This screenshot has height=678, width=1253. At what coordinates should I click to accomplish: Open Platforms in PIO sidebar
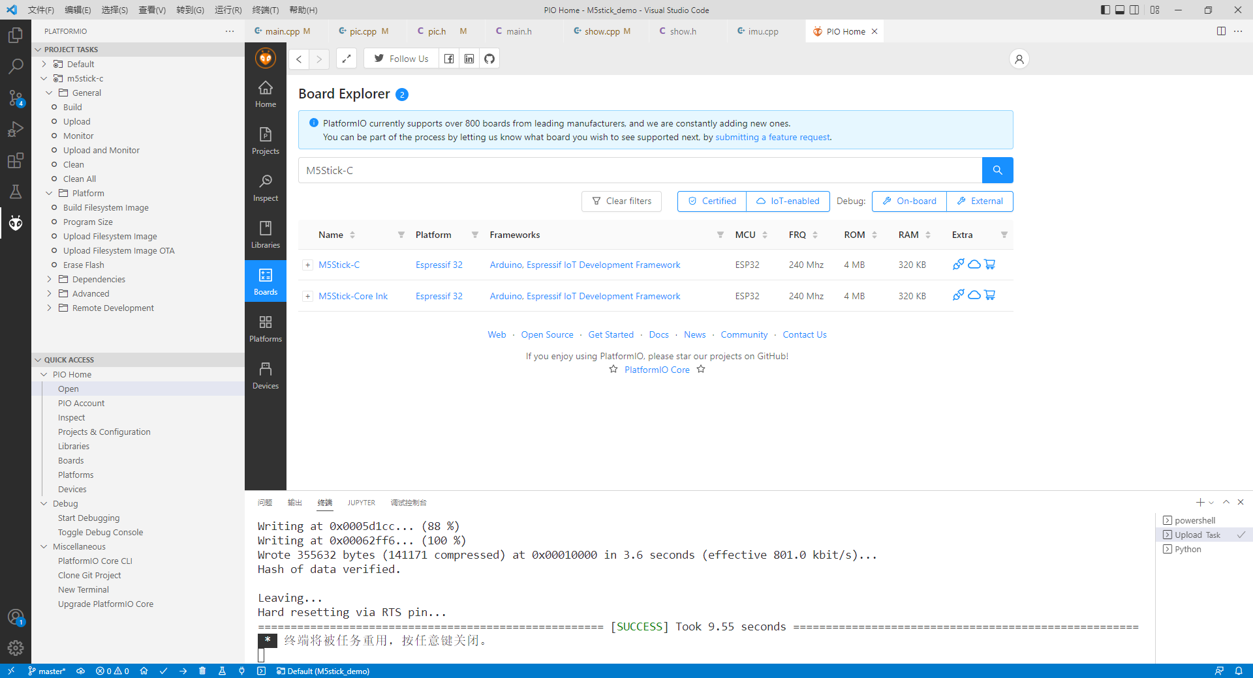pyautogui.click(x=266, y=329)
